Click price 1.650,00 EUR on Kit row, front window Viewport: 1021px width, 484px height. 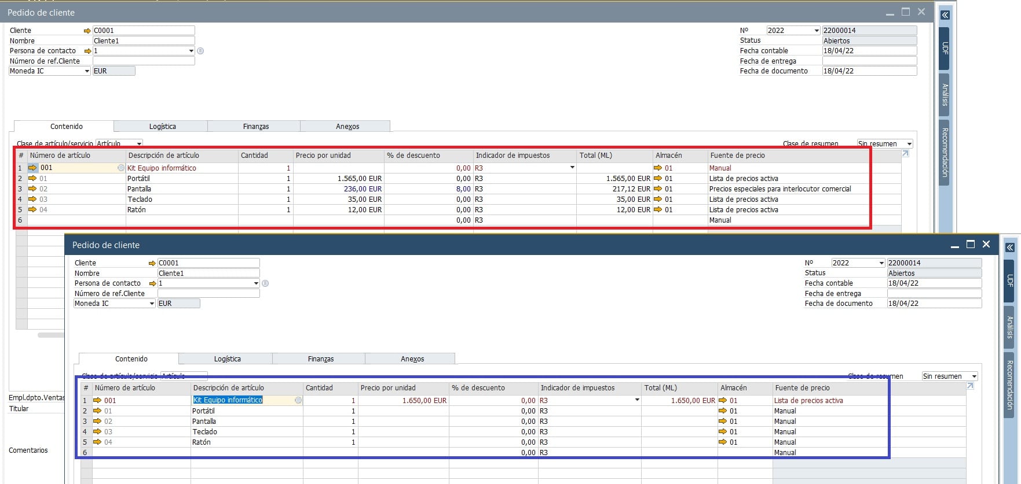pos(403,400)
